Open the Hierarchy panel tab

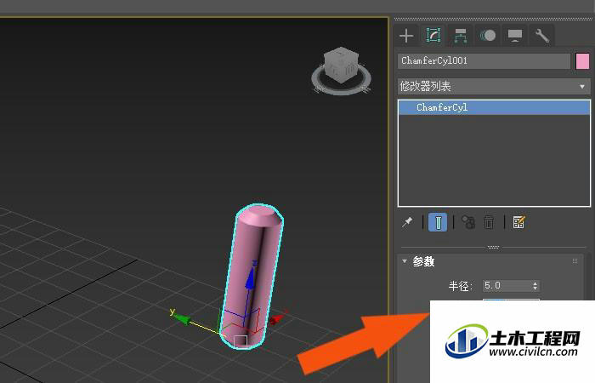(461, 36)
